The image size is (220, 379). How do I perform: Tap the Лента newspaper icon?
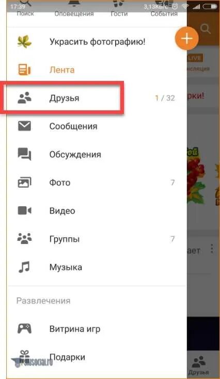(x=24, y=70)
